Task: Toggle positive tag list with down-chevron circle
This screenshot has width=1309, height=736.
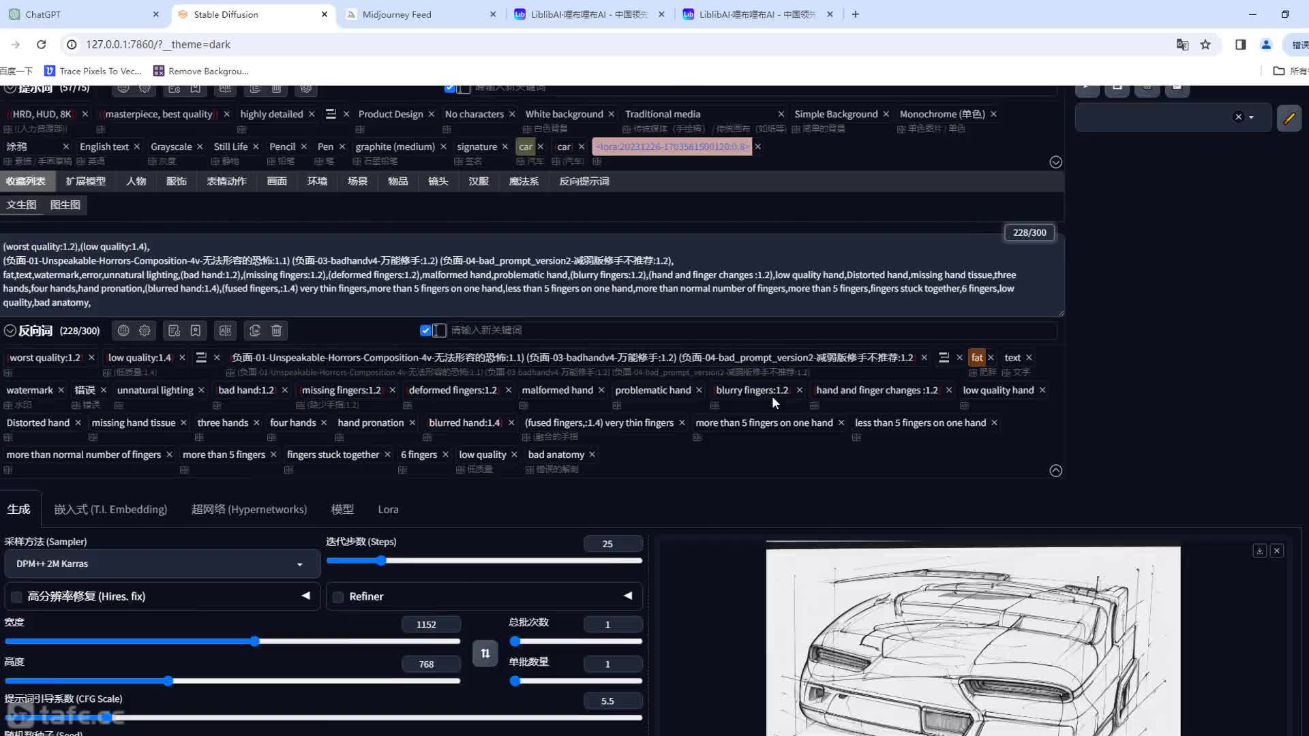Action: coord(1055,162)
